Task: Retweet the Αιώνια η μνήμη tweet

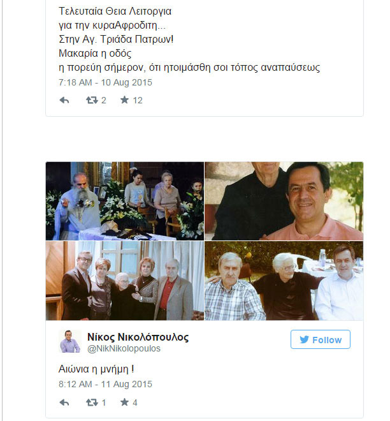Action: (x=92, y=403)
